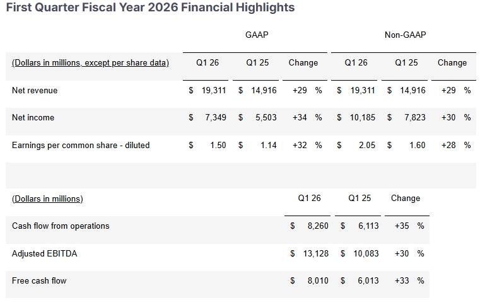This screenshot has height=305, width=485.
Task: Click the underlined 'except per share data' label
Action: tap(126, 63)
